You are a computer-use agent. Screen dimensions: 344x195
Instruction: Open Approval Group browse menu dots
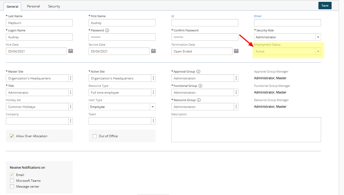point(236,78)
